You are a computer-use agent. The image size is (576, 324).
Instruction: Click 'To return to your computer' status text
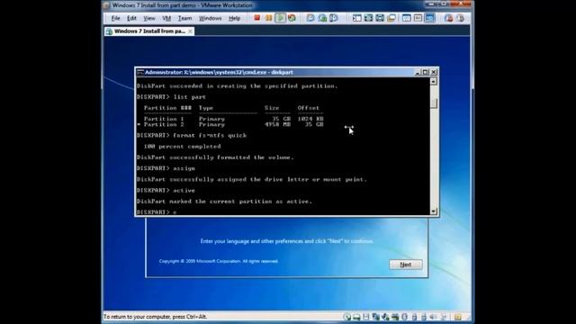pos(155,317)
